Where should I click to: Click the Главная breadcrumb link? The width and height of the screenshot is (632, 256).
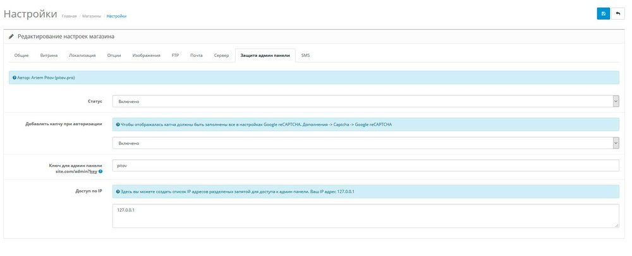click(69, 15)
